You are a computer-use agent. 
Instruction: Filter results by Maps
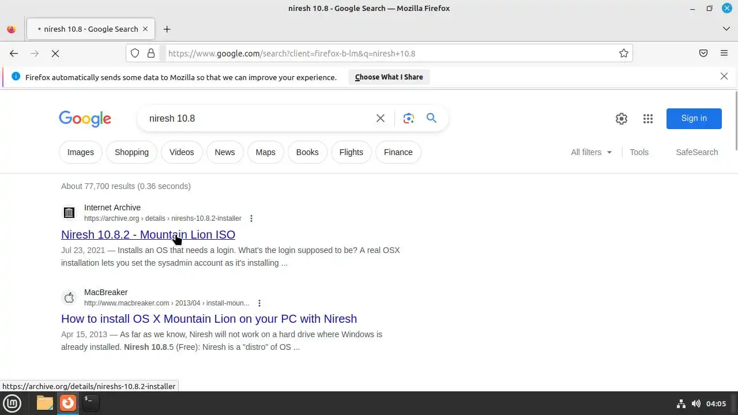pos(265,152)
